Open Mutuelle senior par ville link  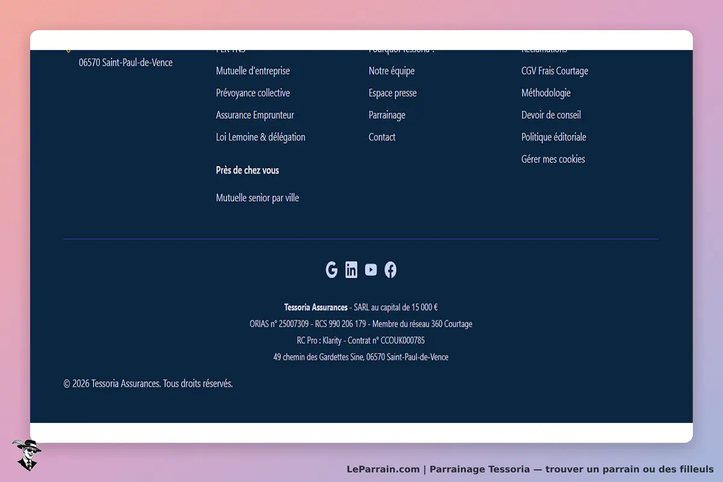click(x=257, y=198)
